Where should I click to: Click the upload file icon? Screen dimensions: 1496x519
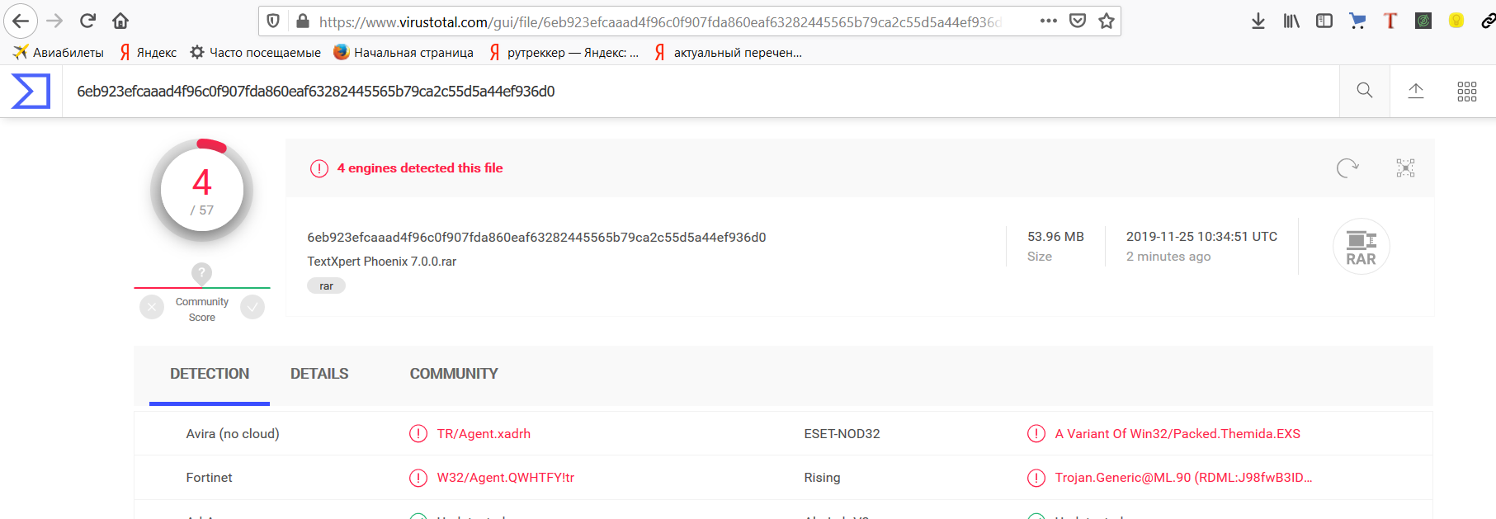[1416, 91]
